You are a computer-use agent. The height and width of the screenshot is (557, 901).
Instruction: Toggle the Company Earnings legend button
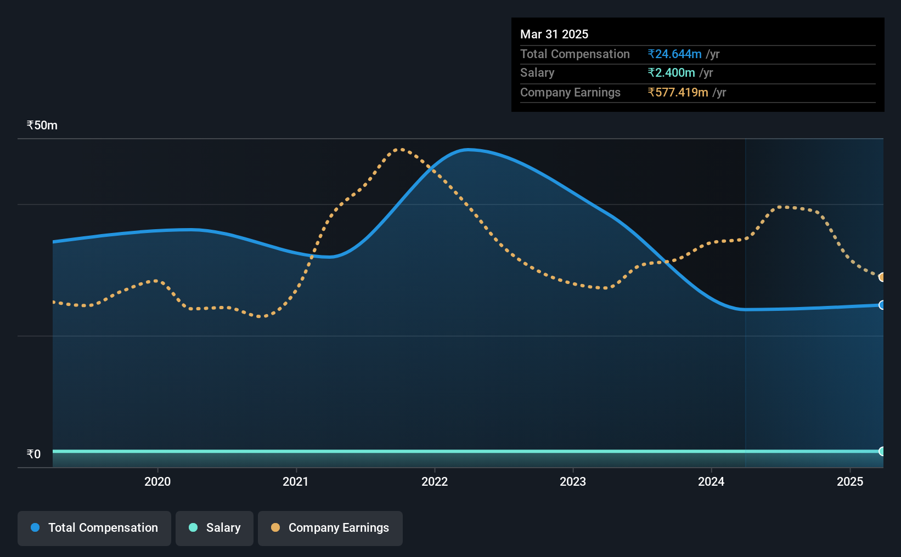[330, 528]
